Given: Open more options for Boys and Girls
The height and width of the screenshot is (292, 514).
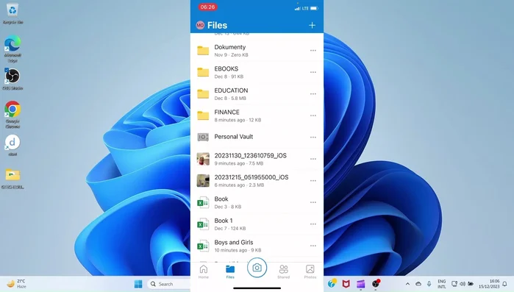Looking at the screenshot, I should coord(313,246).
